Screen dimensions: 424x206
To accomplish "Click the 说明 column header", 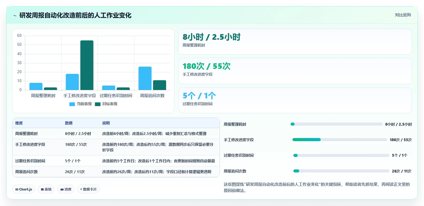I will [106, 123].
